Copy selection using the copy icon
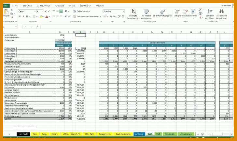This screenshot has height=141, width=237. click(x=12, y=14)
